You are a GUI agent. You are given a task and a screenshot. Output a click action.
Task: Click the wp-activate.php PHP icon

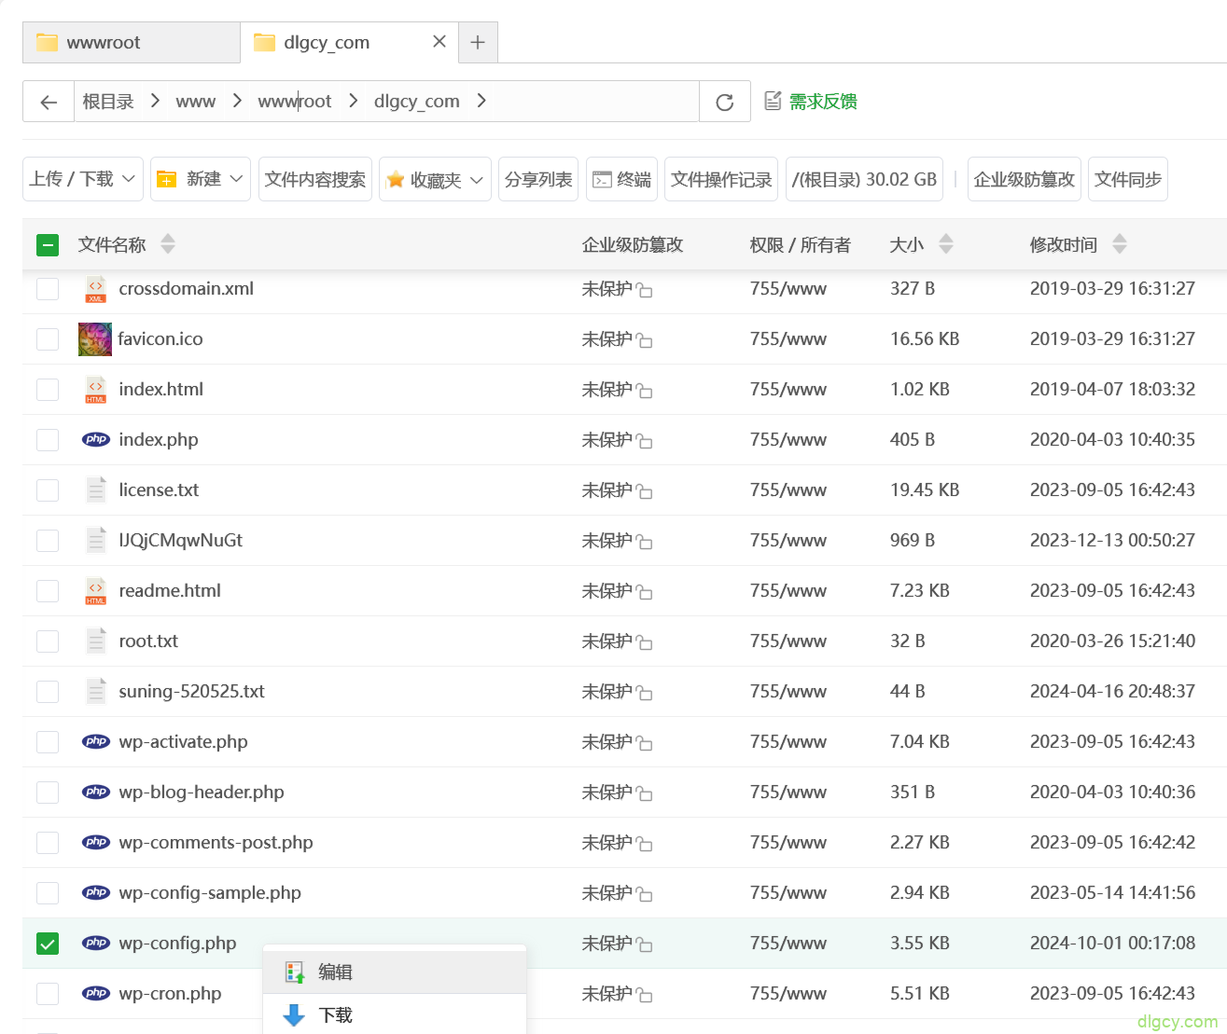tap(96, 742)
